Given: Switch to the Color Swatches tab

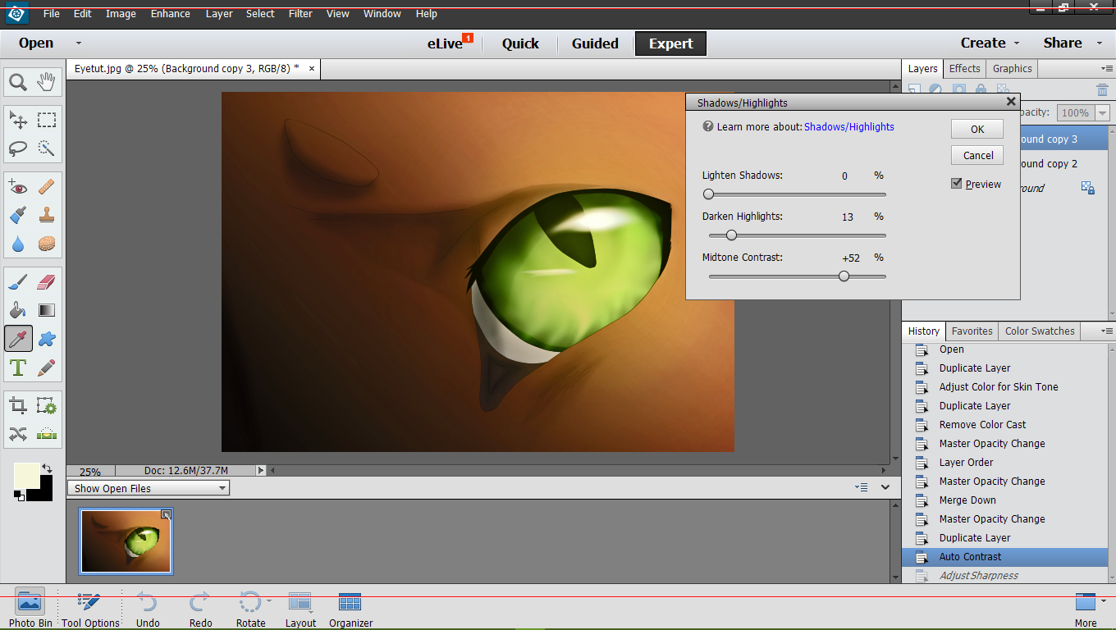Looking at the screenshot, I should [1040, 331].
